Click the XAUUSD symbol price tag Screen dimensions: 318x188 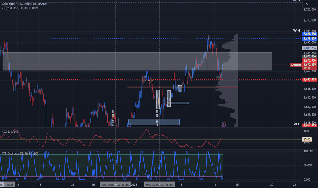pos(296,65)
